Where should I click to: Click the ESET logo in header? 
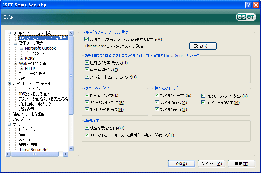pyautogui.click(x=246, y=17)
